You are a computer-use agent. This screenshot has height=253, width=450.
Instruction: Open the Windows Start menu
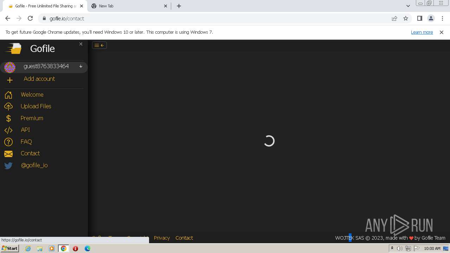[x=9, y=248]
